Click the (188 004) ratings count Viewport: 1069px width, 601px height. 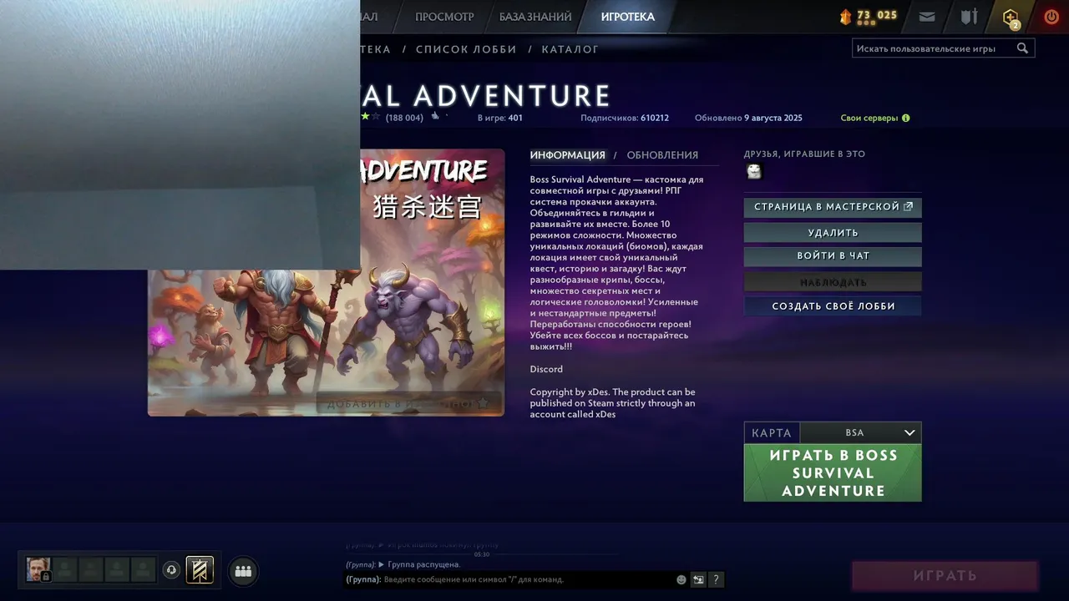[x=404, y=119]
